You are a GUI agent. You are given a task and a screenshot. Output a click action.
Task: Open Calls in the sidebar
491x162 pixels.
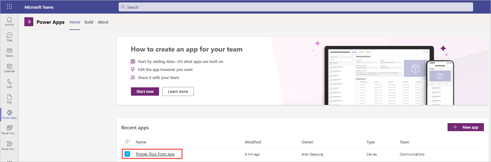point(10,84)
